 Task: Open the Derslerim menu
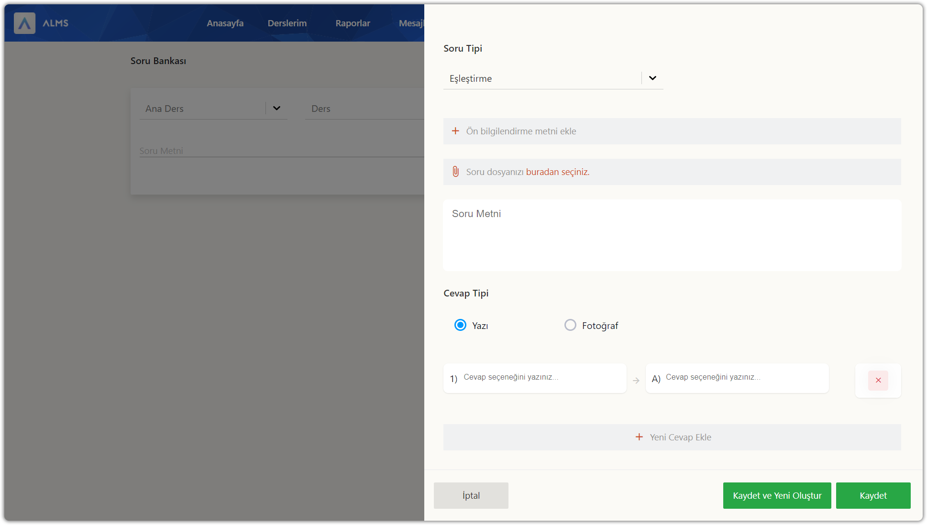pyautogui.click(x=287, y=23)
